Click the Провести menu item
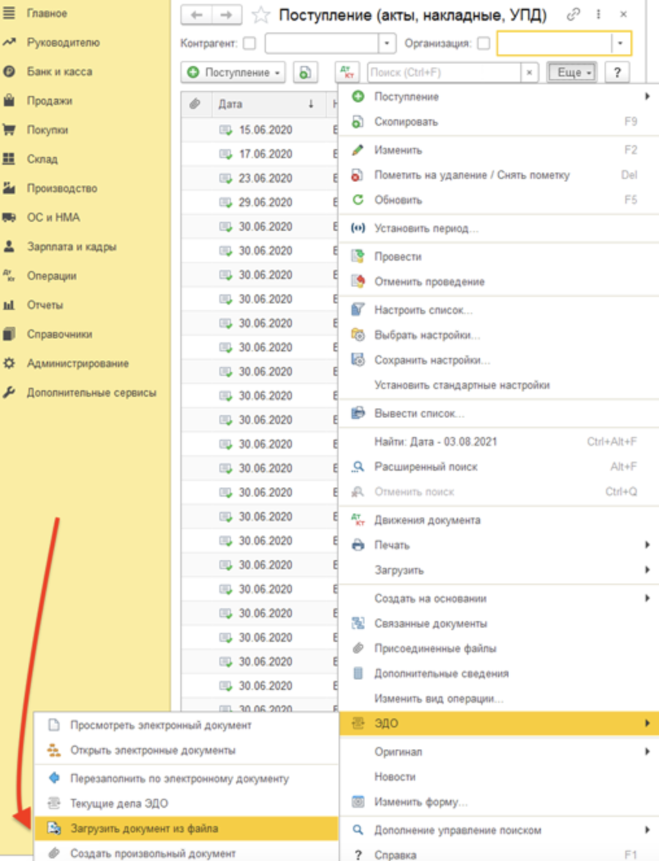Image resolution: width=659 pixels, height=861 pixels. tap(498, 257)
